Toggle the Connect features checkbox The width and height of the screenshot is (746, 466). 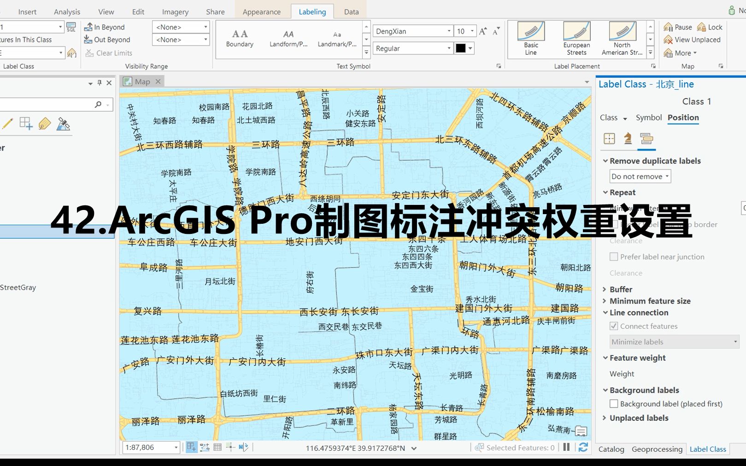point(613,326)
